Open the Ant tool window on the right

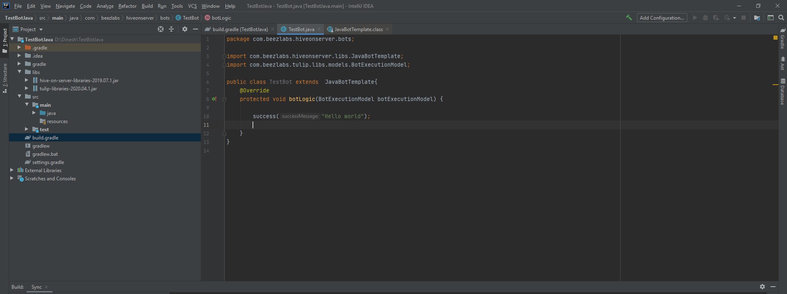click(782, 63)
